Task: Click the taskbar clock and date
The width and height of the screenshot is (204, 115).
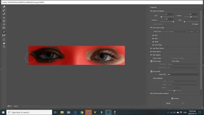Action: coord(193,112)
